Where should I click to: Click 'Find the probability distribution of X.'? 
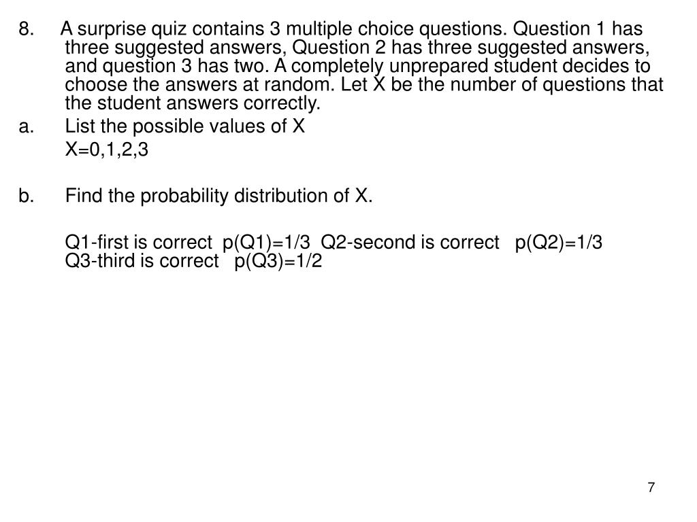[218, 196]
